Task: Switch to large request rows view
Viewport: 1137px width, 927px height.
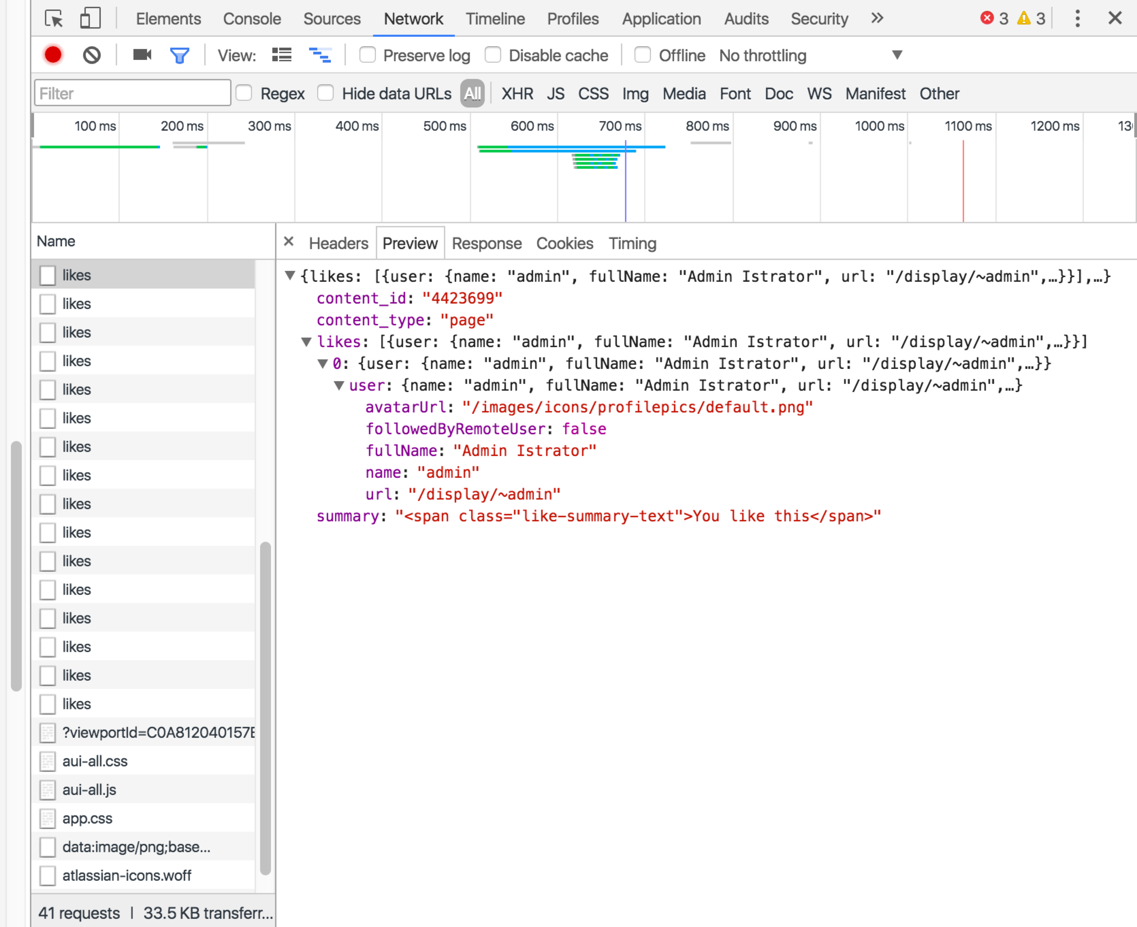Action: pyautogui.click(x=282, y=55)
